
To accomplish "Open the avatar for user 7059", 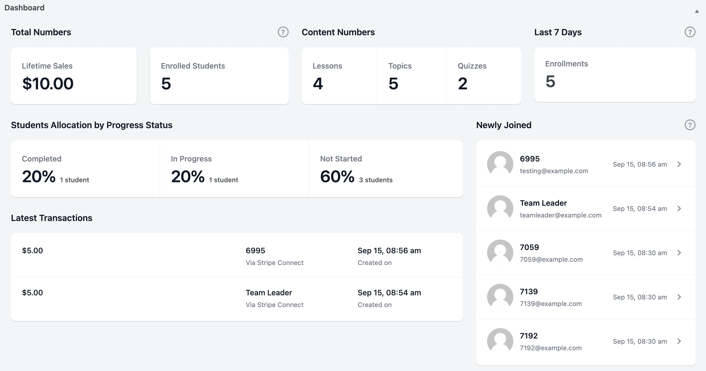I will click(x=500, y=252).
